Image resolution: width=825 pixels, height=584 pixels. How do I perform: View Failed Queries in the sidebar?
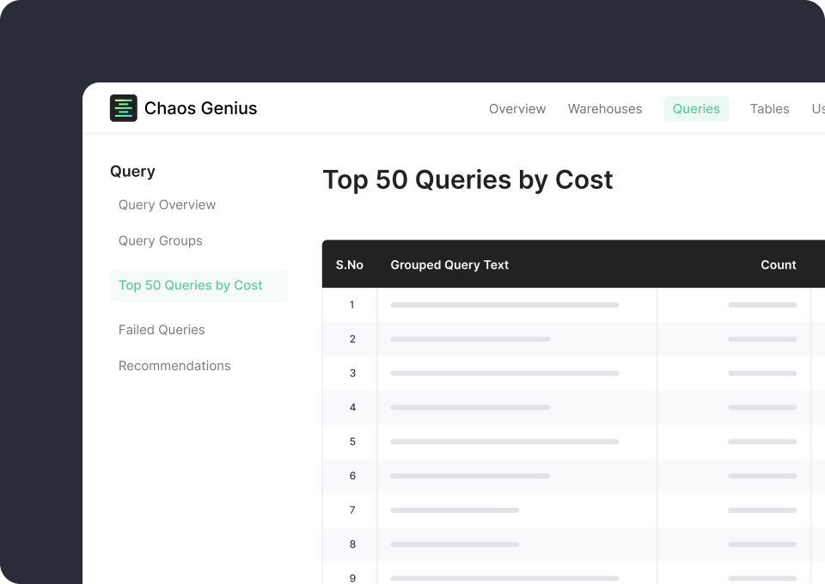[x=162, y=330]
